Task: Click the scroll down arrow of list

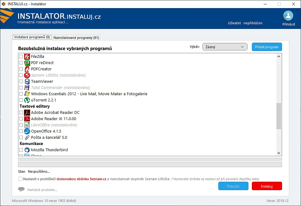Action: (279, 153)
